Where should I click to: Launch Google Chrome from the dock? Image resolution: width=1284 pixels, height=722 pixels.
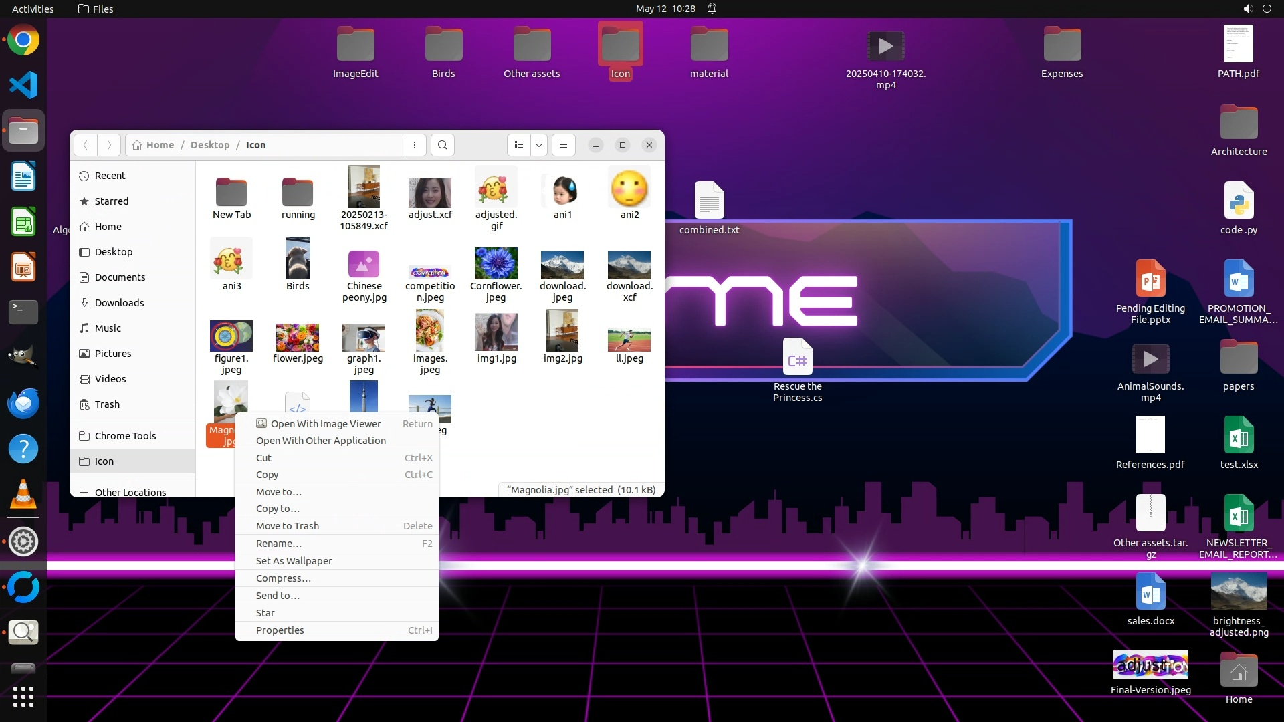23,41
